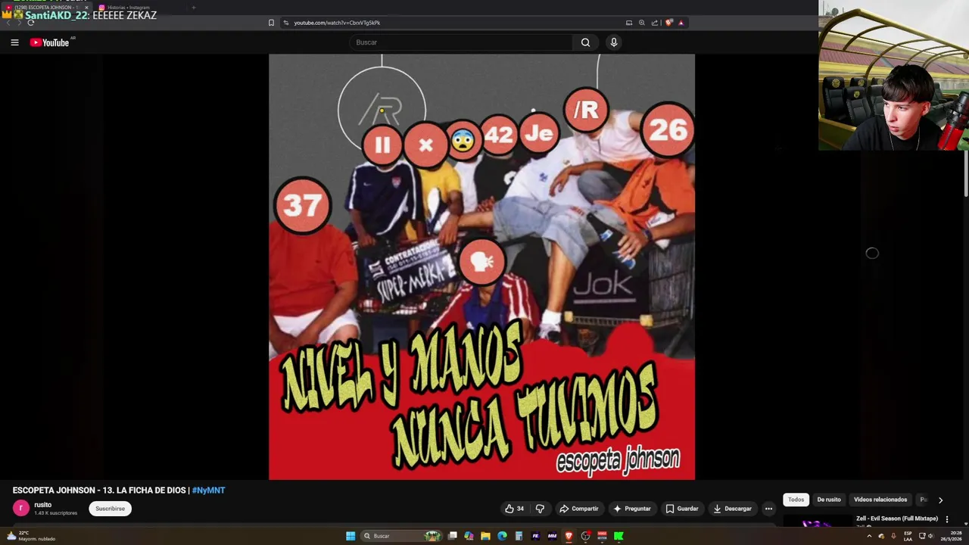
Task: Click the search magnifier button
Action: pyautogui.click(x=585, y=42)
